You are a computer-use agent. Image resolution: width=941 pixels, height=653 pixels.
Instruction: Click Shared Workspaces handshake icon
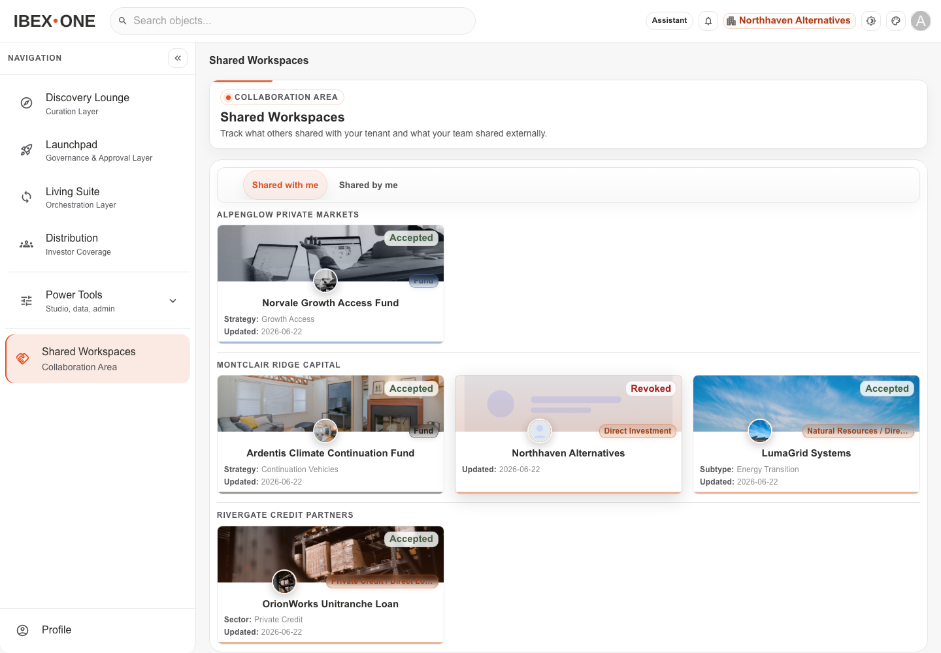pos(23,358)
